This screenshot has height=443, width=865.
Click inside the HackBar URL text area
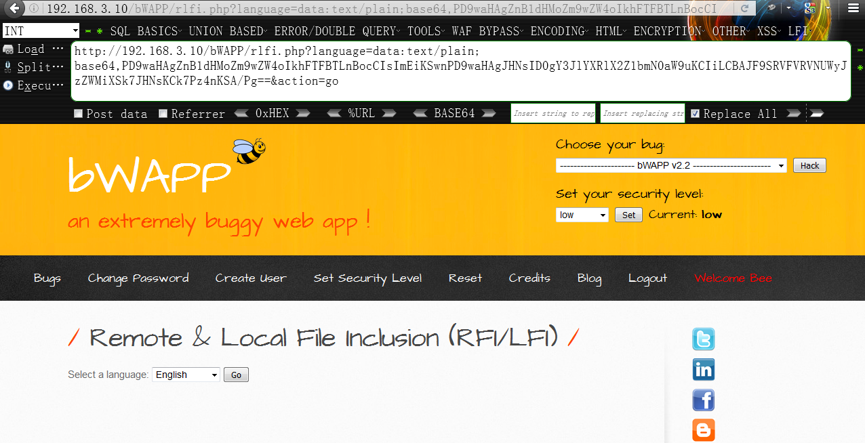pyautogui.click(x=461, y=71)
